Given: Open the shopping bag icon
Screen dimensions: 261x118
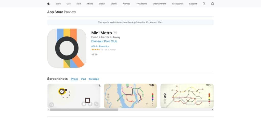Looking at the screenshot, I should click(x=212, y=4).
